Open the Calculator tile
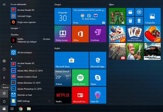Image resolution: width=163 pixels, height=112 pixels. pos(130,21)
